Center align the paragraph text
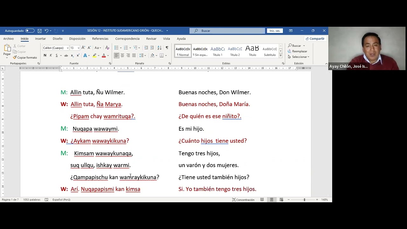Viewport: 407px width, 229px height. (x=122, y=55)
